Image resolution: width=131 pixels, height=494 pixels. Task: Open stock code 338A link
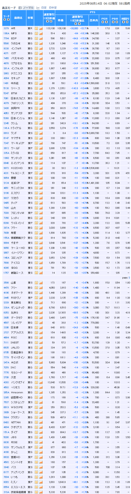click(x=6, y=307)
